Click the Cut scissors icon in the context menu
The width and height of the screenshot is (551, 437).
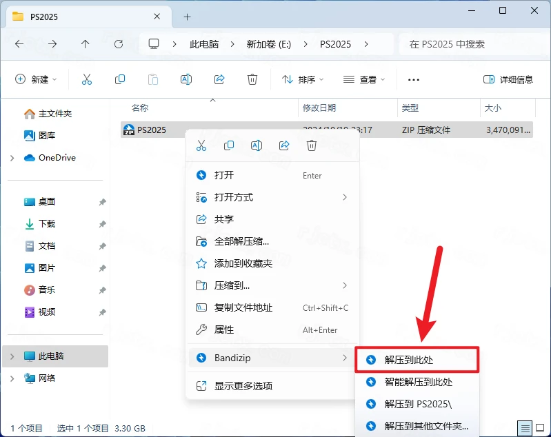[201, 145]
